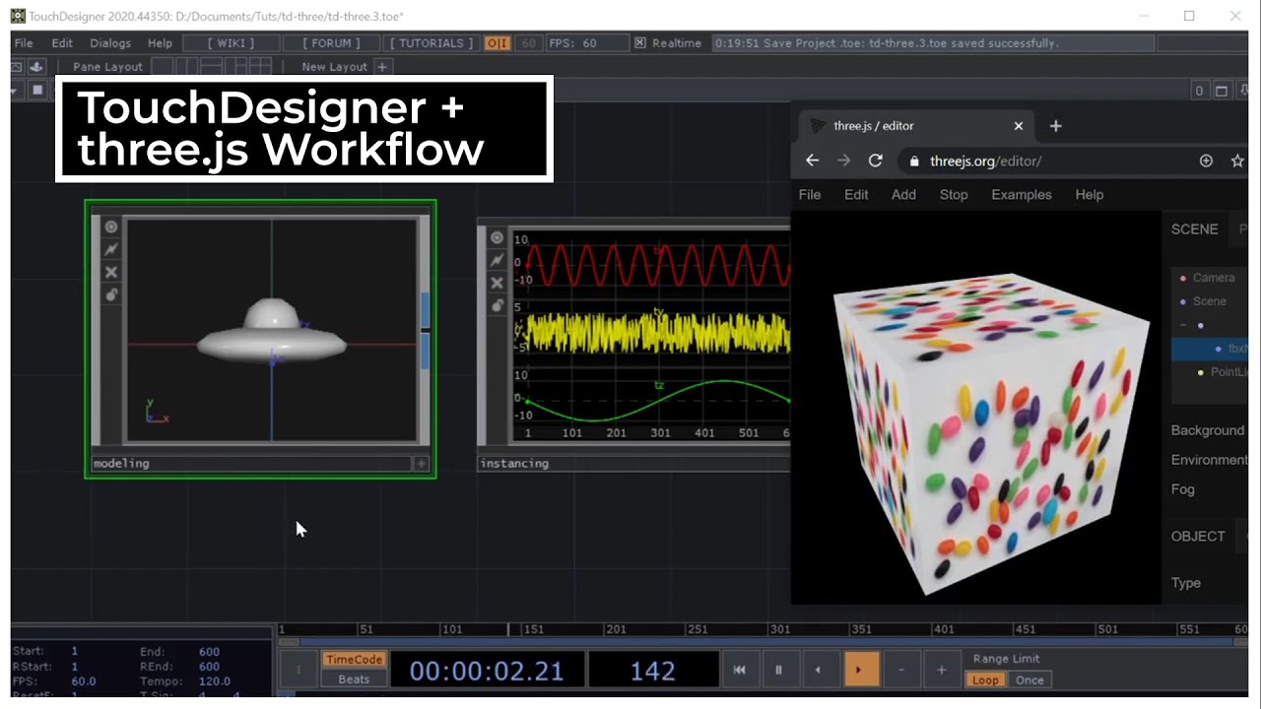Edit the instancing node name field
The width and height of the screenshot is (1261, 709).
click(x=632, y=463)
